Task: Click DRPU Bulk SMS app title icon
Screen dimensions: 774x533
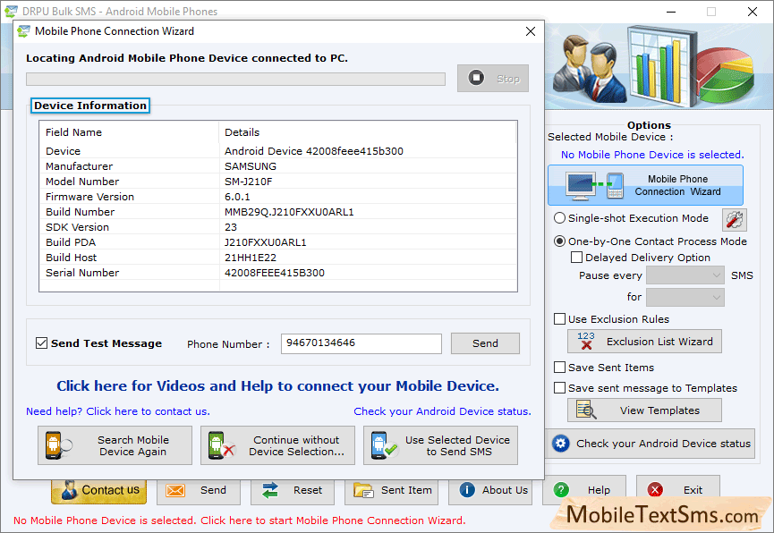Action: [12, 11]
